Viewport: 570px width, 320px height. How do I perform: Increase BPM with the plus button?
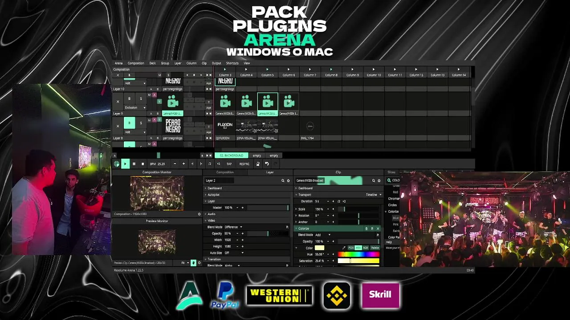coord(183,164)
